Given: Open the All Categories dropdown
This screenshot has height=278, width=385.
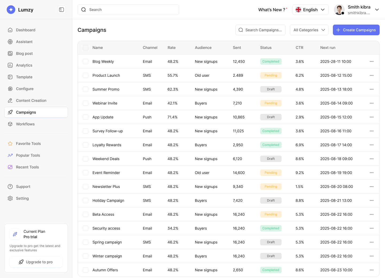Looking at the screenshot, I should point(309,30).
